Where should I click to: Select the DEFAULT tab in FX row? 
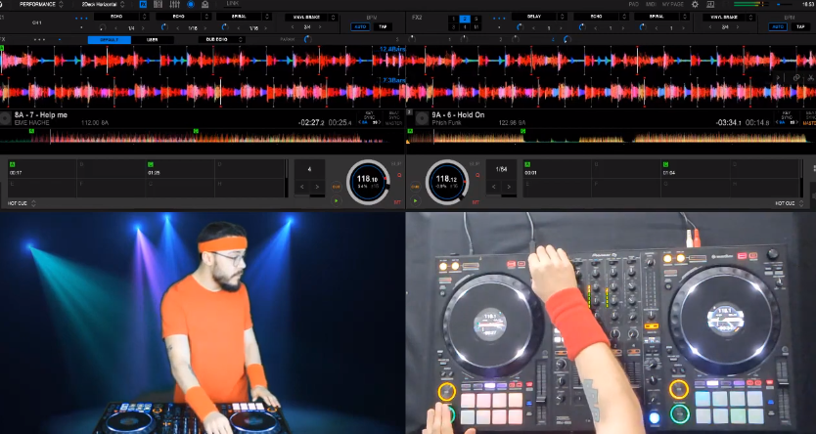pos(110,39)
